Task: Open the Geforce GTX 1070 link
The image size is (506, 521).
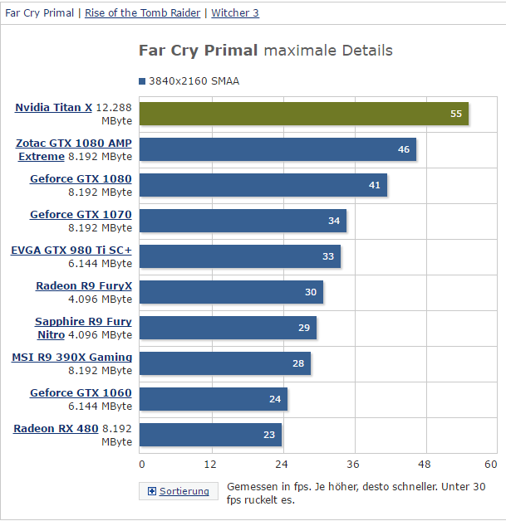Action: point(81,215)
